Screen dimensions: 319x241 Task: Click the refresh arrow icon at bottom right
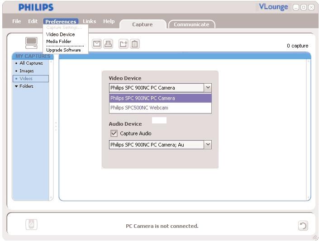point(303,226)
